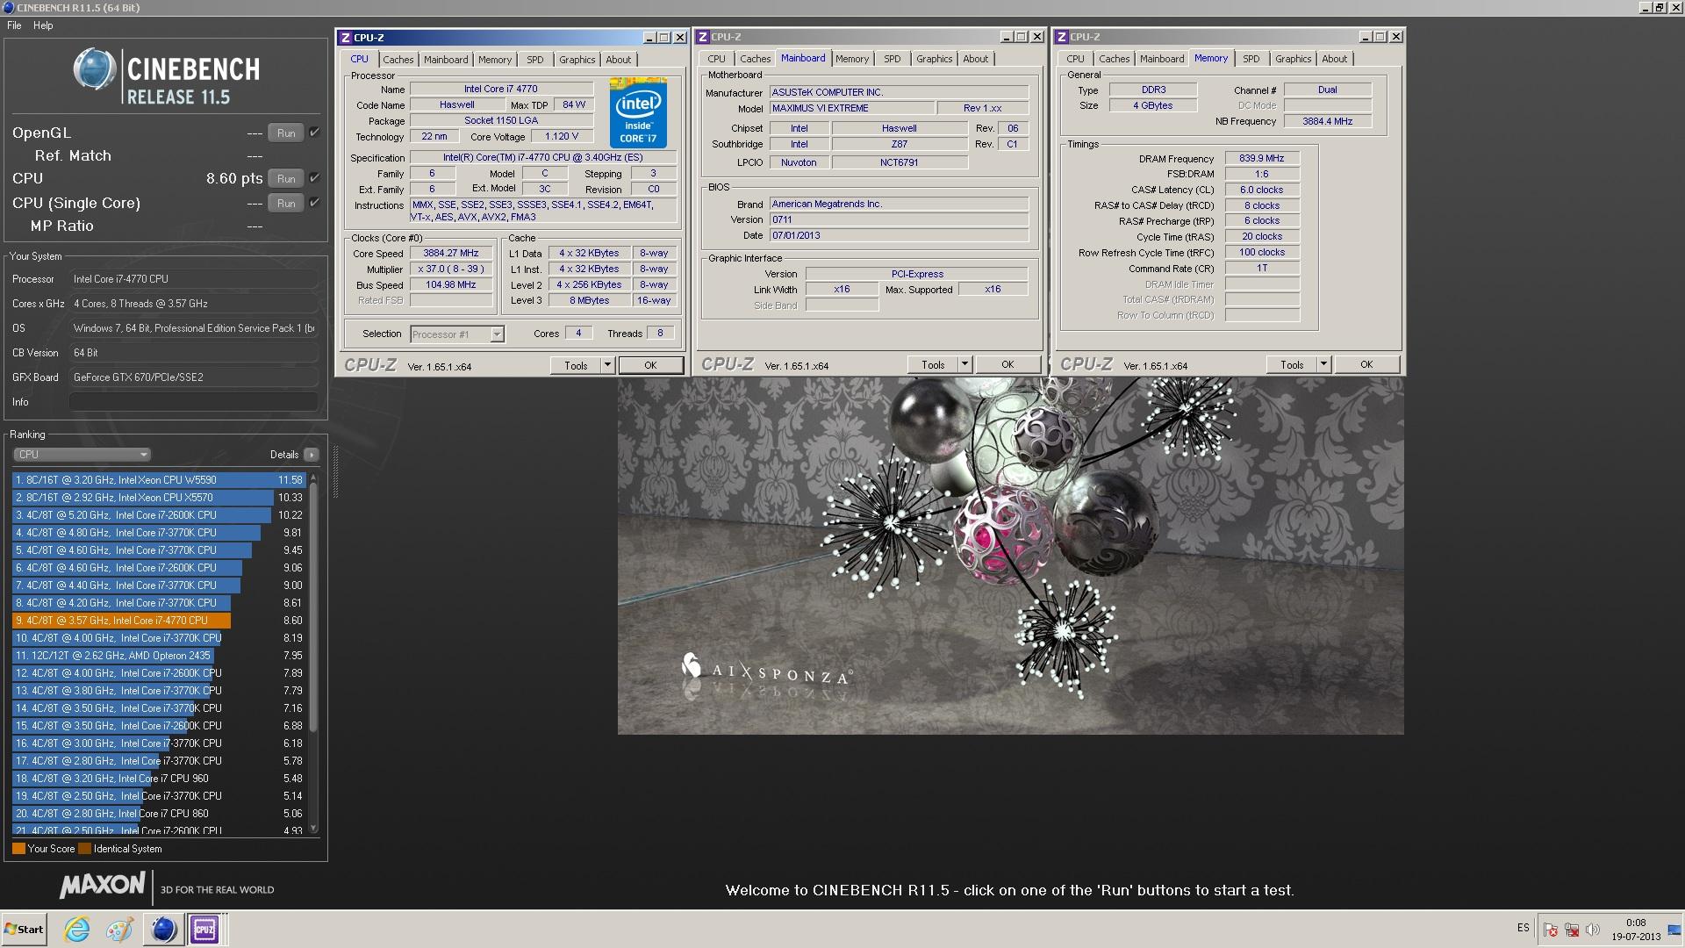Open the File menu
The height and width of the screenshot is (948, 1685).
tap(14, 25)
